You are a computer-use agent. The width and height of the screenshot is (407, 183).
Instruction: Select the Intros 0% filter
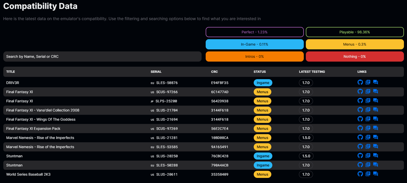[x=254, y=57]
